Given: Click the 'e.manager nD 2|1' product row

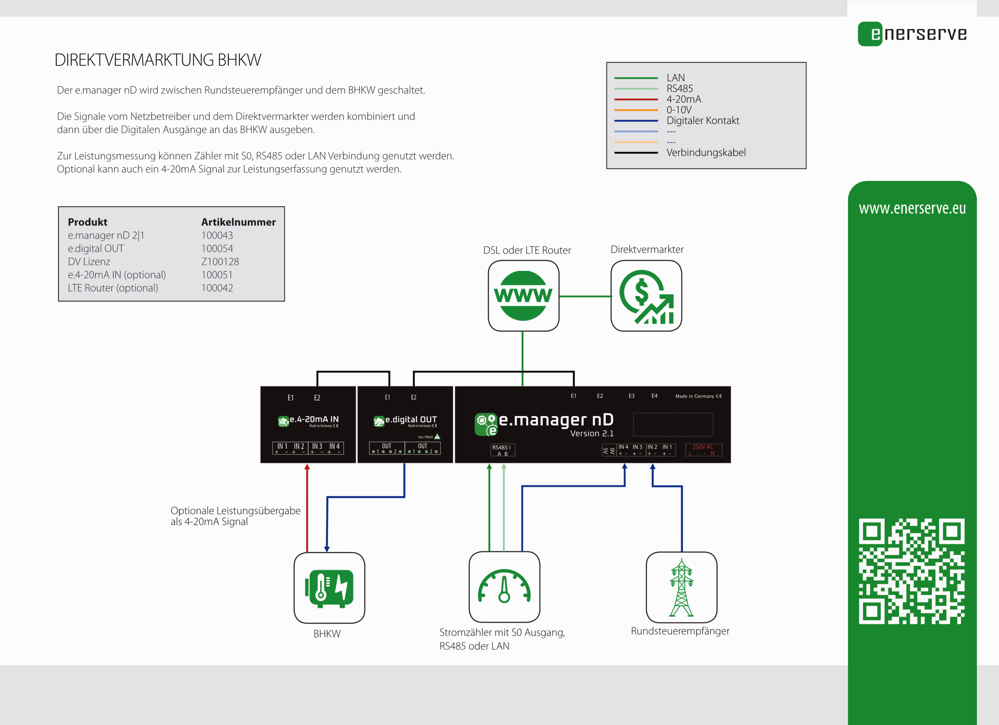Looking at the screenshot, I should [106, 235].
